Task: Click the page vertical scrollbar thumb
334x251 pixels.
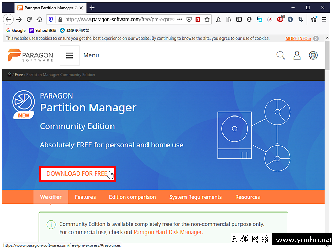Action: coord(327,55)
